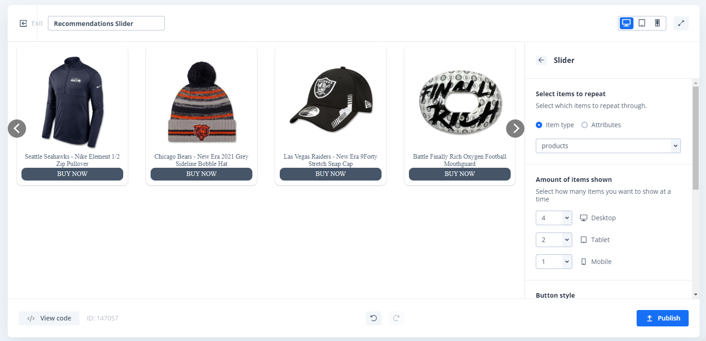This screenshot has height=341, width=706.
Task: Expand editor to fullscreen
Action: (681, 23)
